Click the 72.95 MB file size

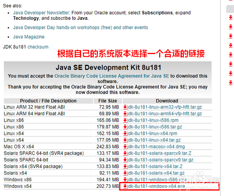(109, 107)
